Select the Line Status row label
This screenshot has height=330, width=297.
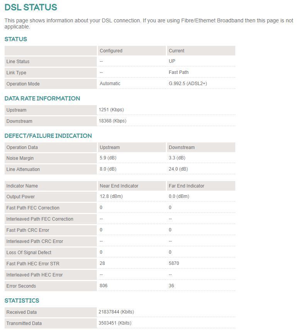(18, 62)
